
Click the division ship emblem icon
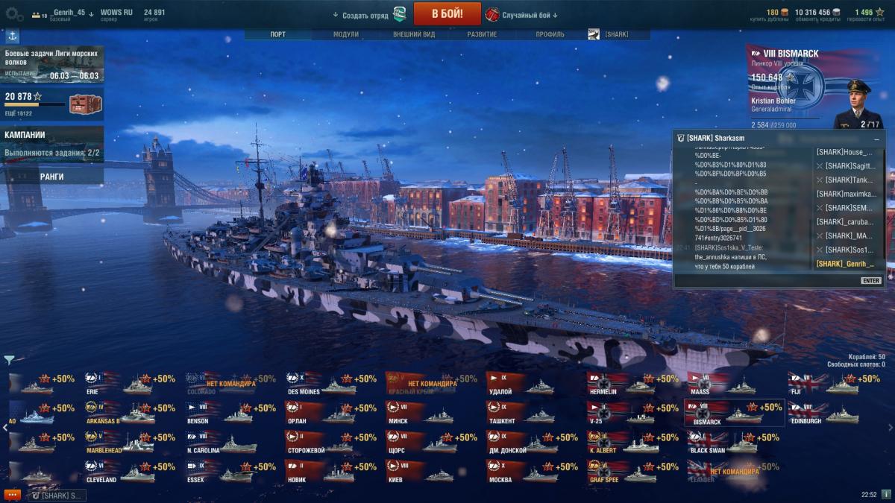pyautogui.click(x=401, y=14)
